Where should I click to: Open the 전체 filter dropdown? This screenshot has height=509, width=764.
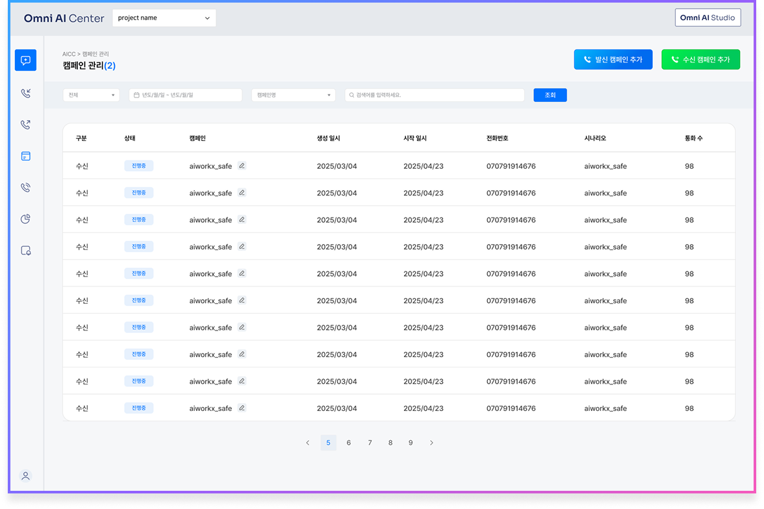coord(91,95)
